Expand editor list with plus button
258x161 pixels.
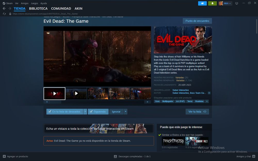click(209, 93)
